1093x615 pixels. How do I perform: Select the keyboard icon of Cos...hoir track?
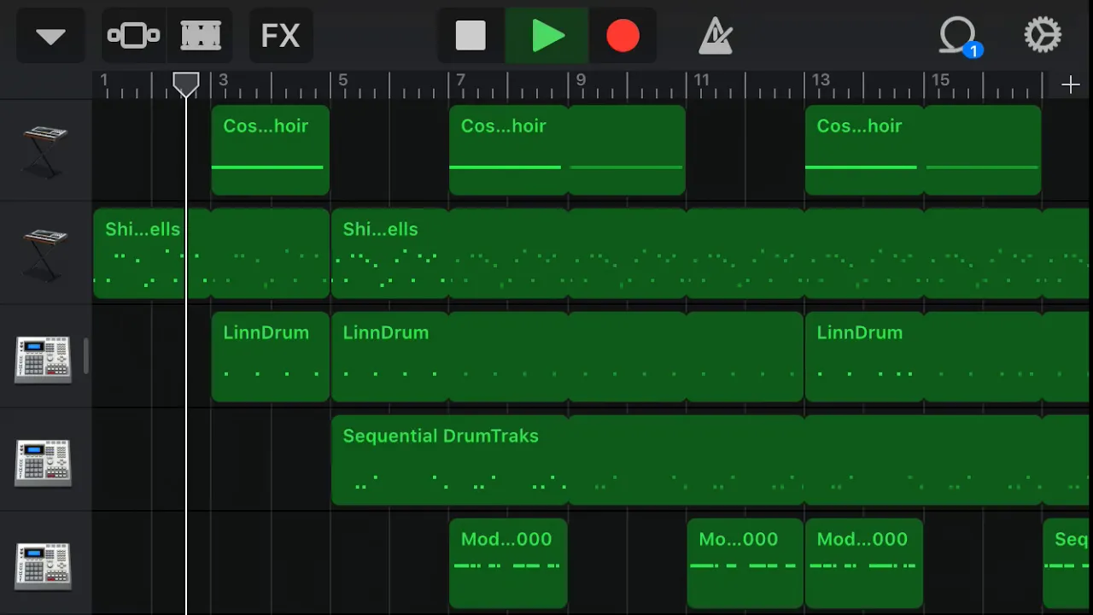[45, 151]
